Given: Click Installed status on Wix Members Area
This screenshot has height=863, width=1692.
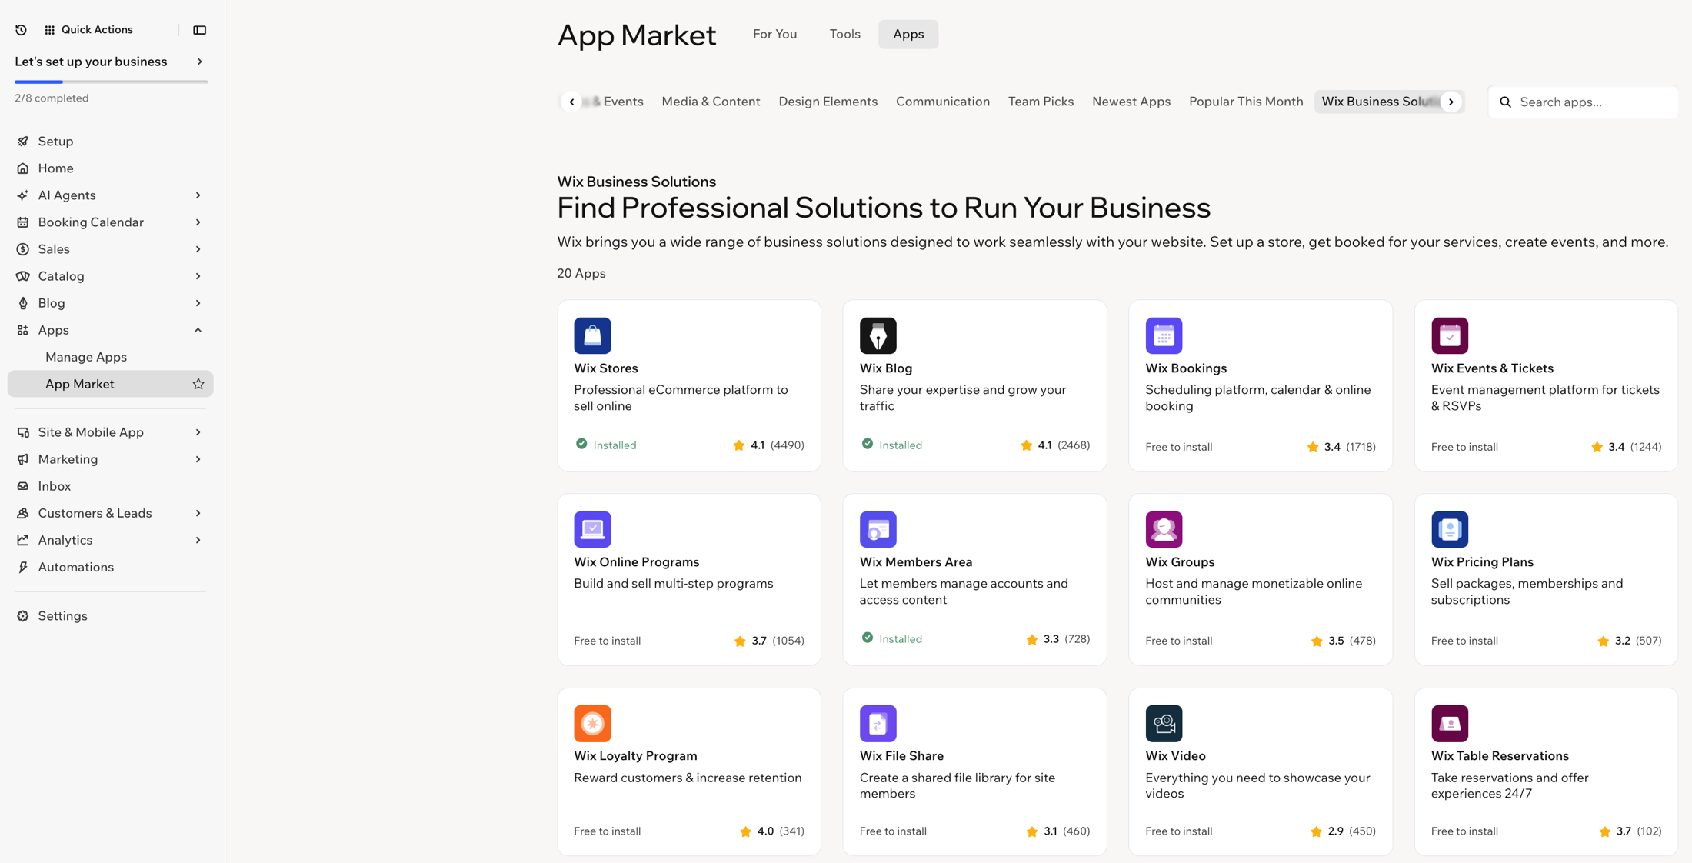Looking at the screenshot, I should [x=891, y=639].
